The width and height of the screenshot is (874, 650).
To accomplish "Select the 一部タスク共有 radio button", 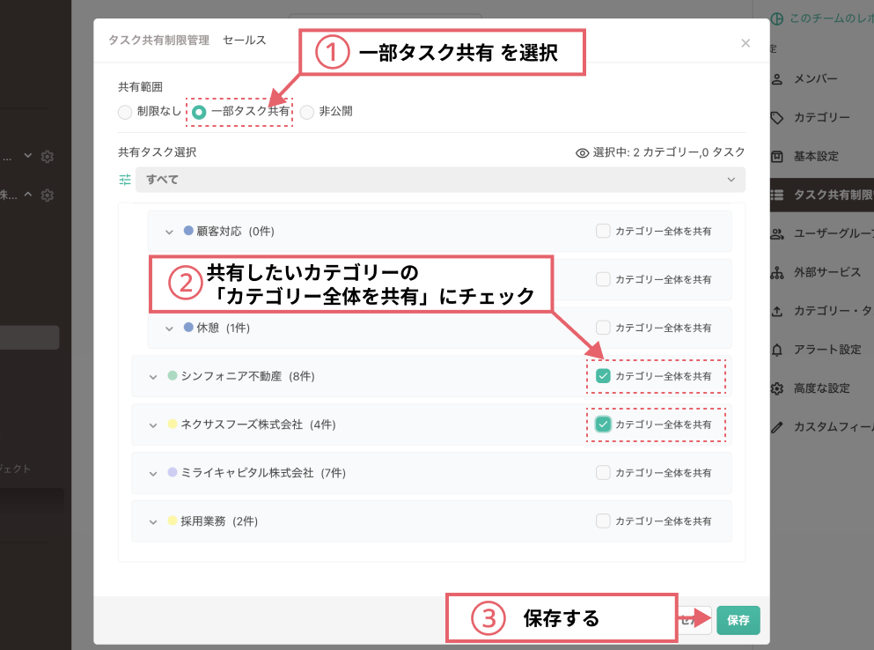I will 200,113.
